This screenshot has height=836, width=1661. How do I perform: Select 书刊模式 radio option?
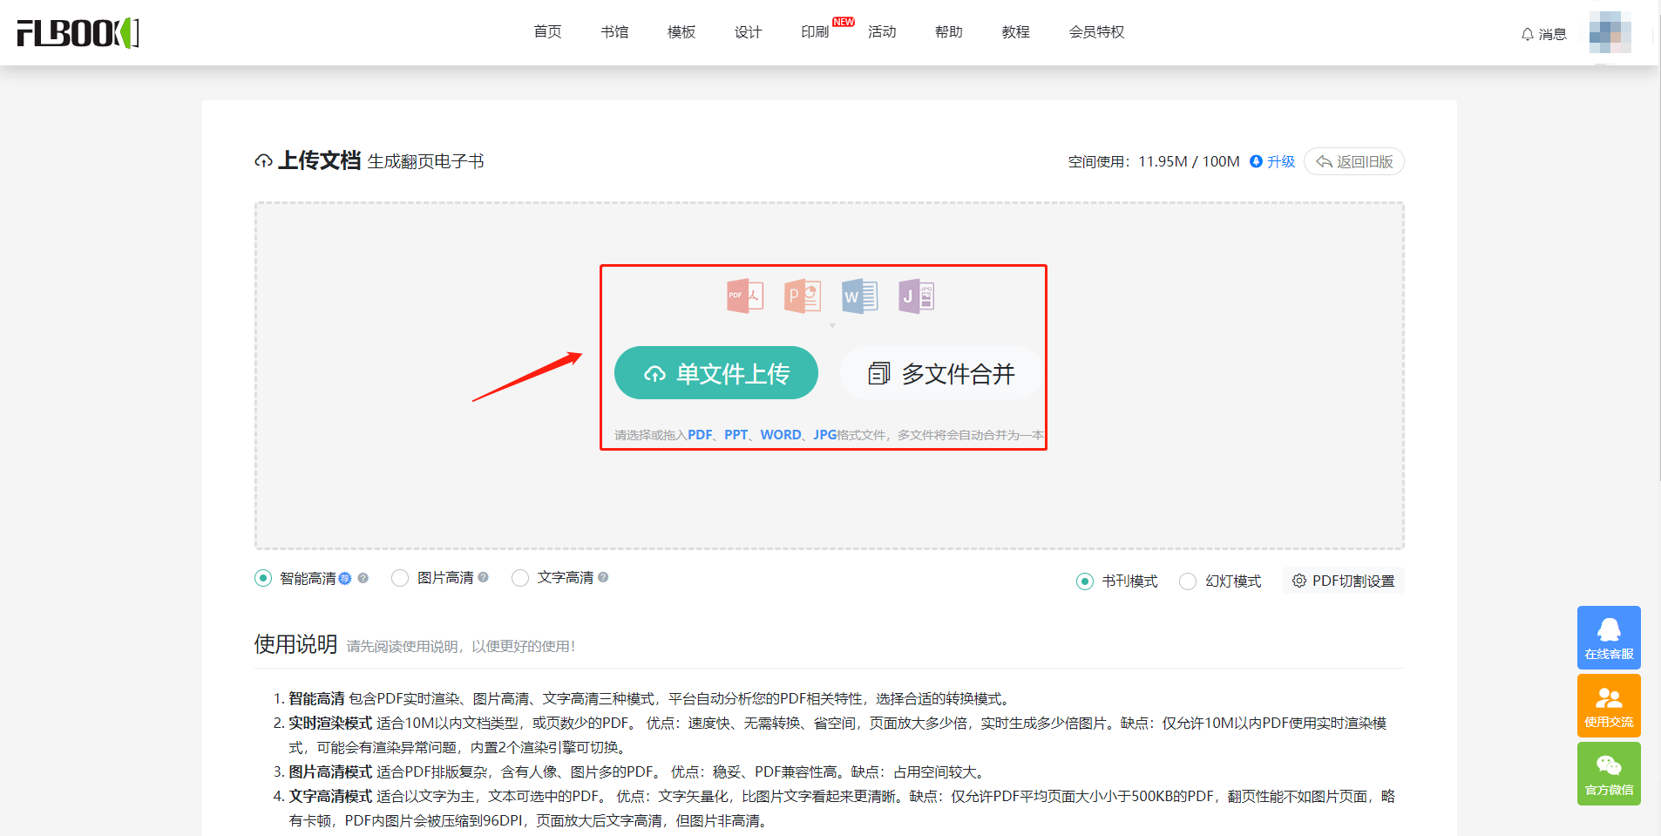click(x=1085, y=581)
